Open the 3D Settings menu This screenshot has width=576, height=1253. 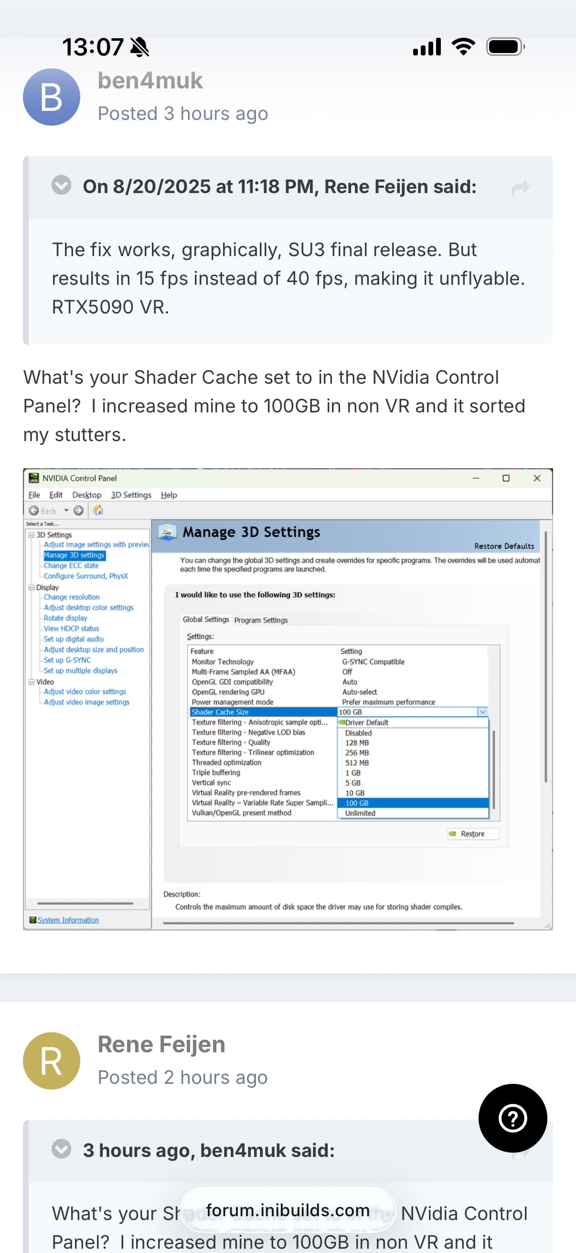pyautogui.click(x=131, y=495)
